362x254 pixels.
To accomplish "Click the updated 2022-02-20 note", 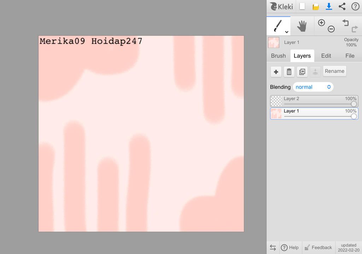I will [x=349, y=248].
